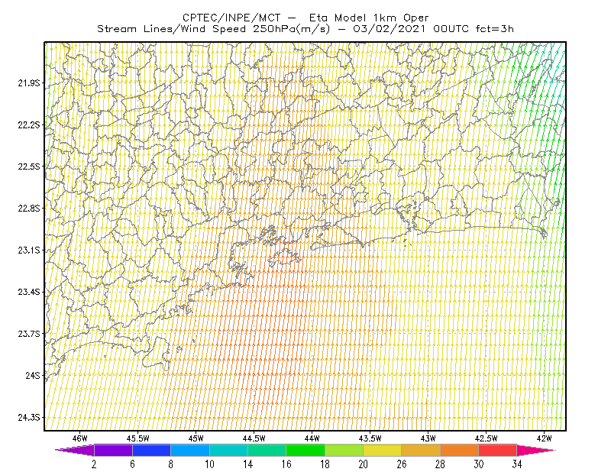Click the green 16–18 legend swatch
Viewport: 611px width, 472px height.
(x=305, y=450)
